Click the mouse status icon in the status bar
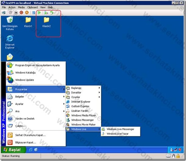 click(x=173, y=156)
